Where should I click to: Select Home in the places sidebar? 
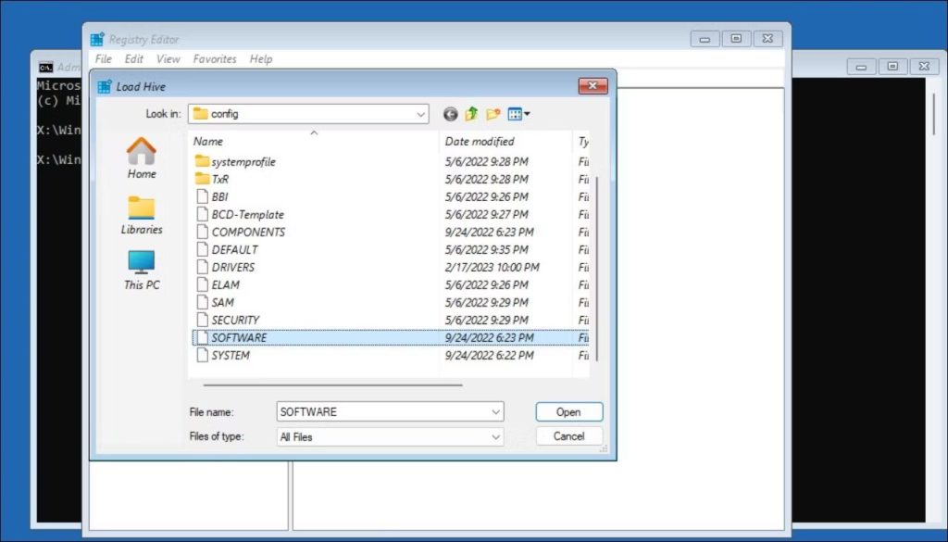click(x=142, y=158)
